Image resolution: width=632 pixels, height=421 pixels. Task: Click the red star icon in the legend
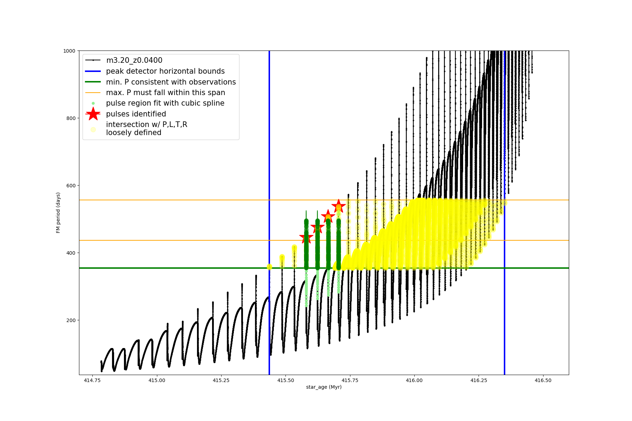tap(93, 114)
